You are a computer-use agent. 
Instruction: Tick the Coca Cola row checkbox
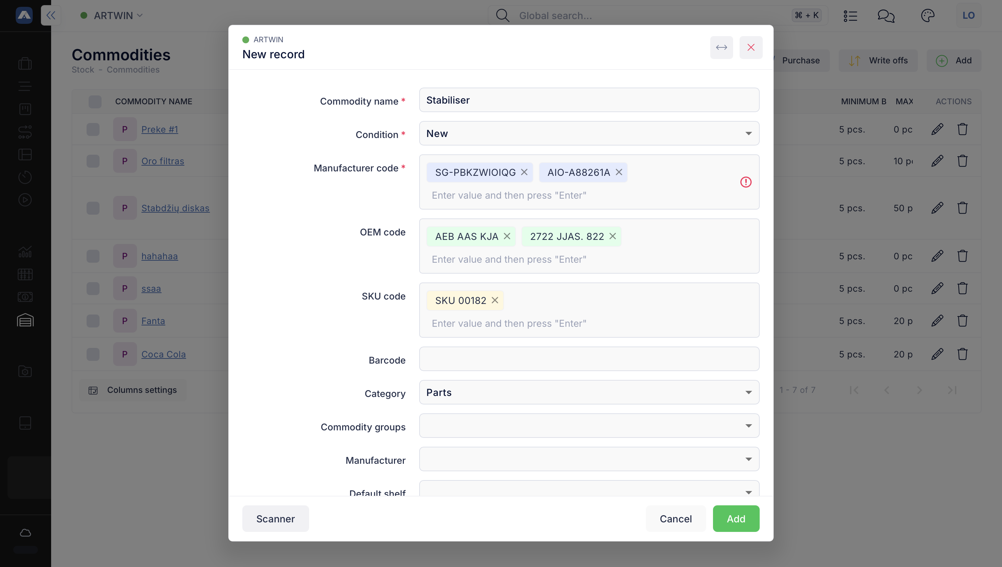[93, 354]
